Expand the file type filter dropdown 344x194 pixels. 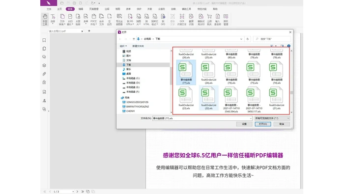pos(288,118)
